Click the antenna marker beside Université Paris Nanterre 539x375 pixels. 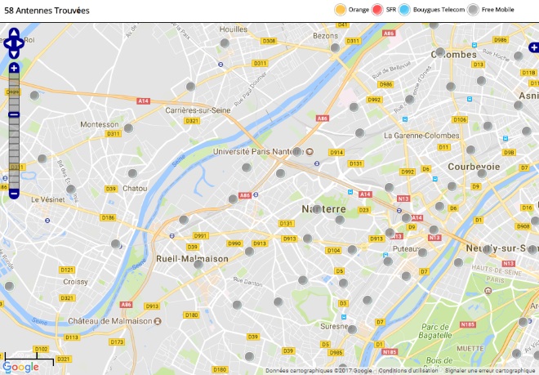tap(297, 152)
